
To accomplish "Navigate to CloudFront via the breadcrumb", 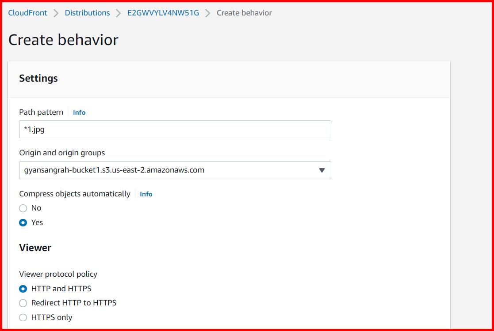I will [x=28, y=13].
